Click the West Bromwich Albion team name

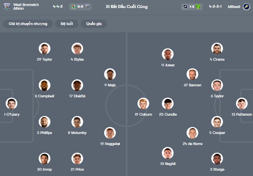[x=26, y=7]
